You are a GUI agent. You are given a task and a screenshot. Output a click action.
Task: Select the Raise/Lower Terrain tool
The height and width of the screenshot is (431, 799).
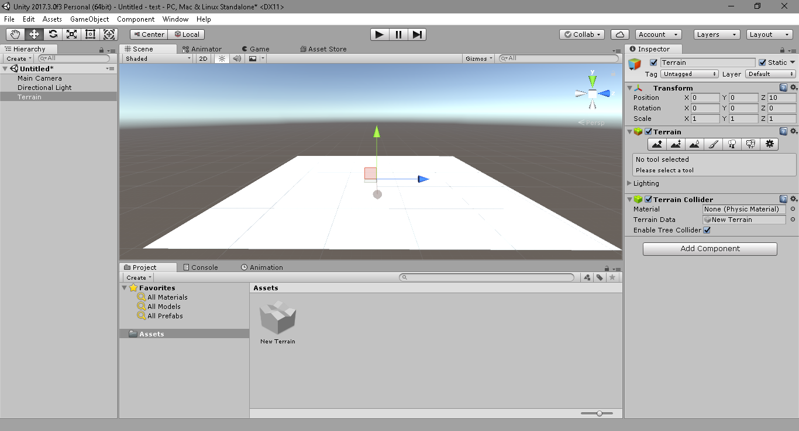click(x=656, y=144)
